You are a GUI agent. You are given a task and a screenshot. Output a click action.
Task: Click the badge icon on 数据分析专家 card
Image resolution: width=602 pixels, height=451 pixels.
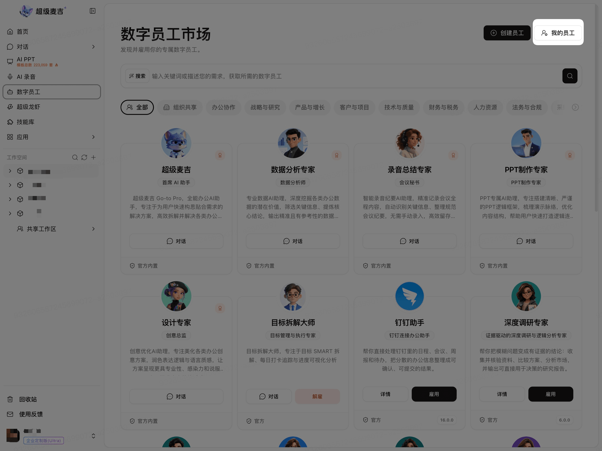[x=337, y=155]
